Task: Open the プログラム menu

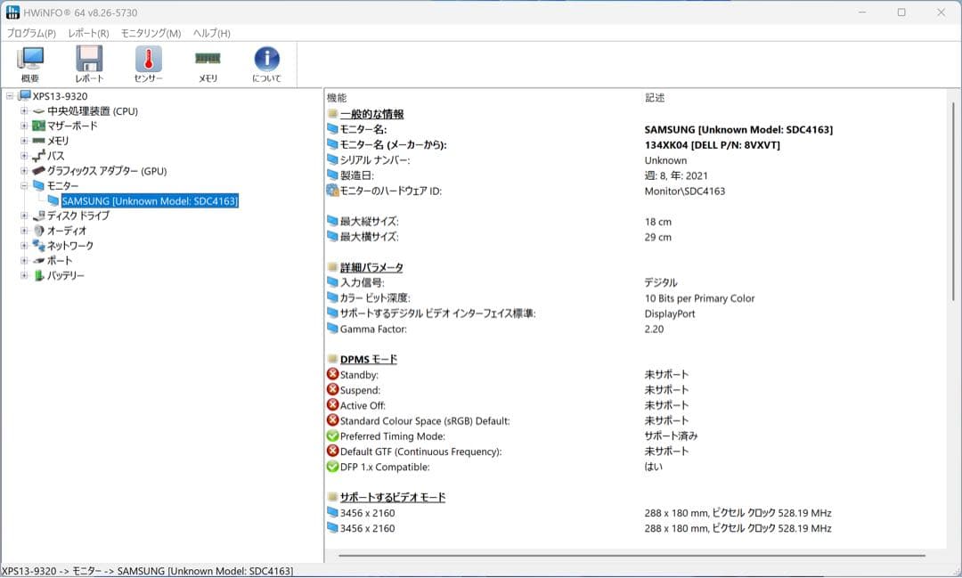Action: pyautogui.click(x=28, y=33)
